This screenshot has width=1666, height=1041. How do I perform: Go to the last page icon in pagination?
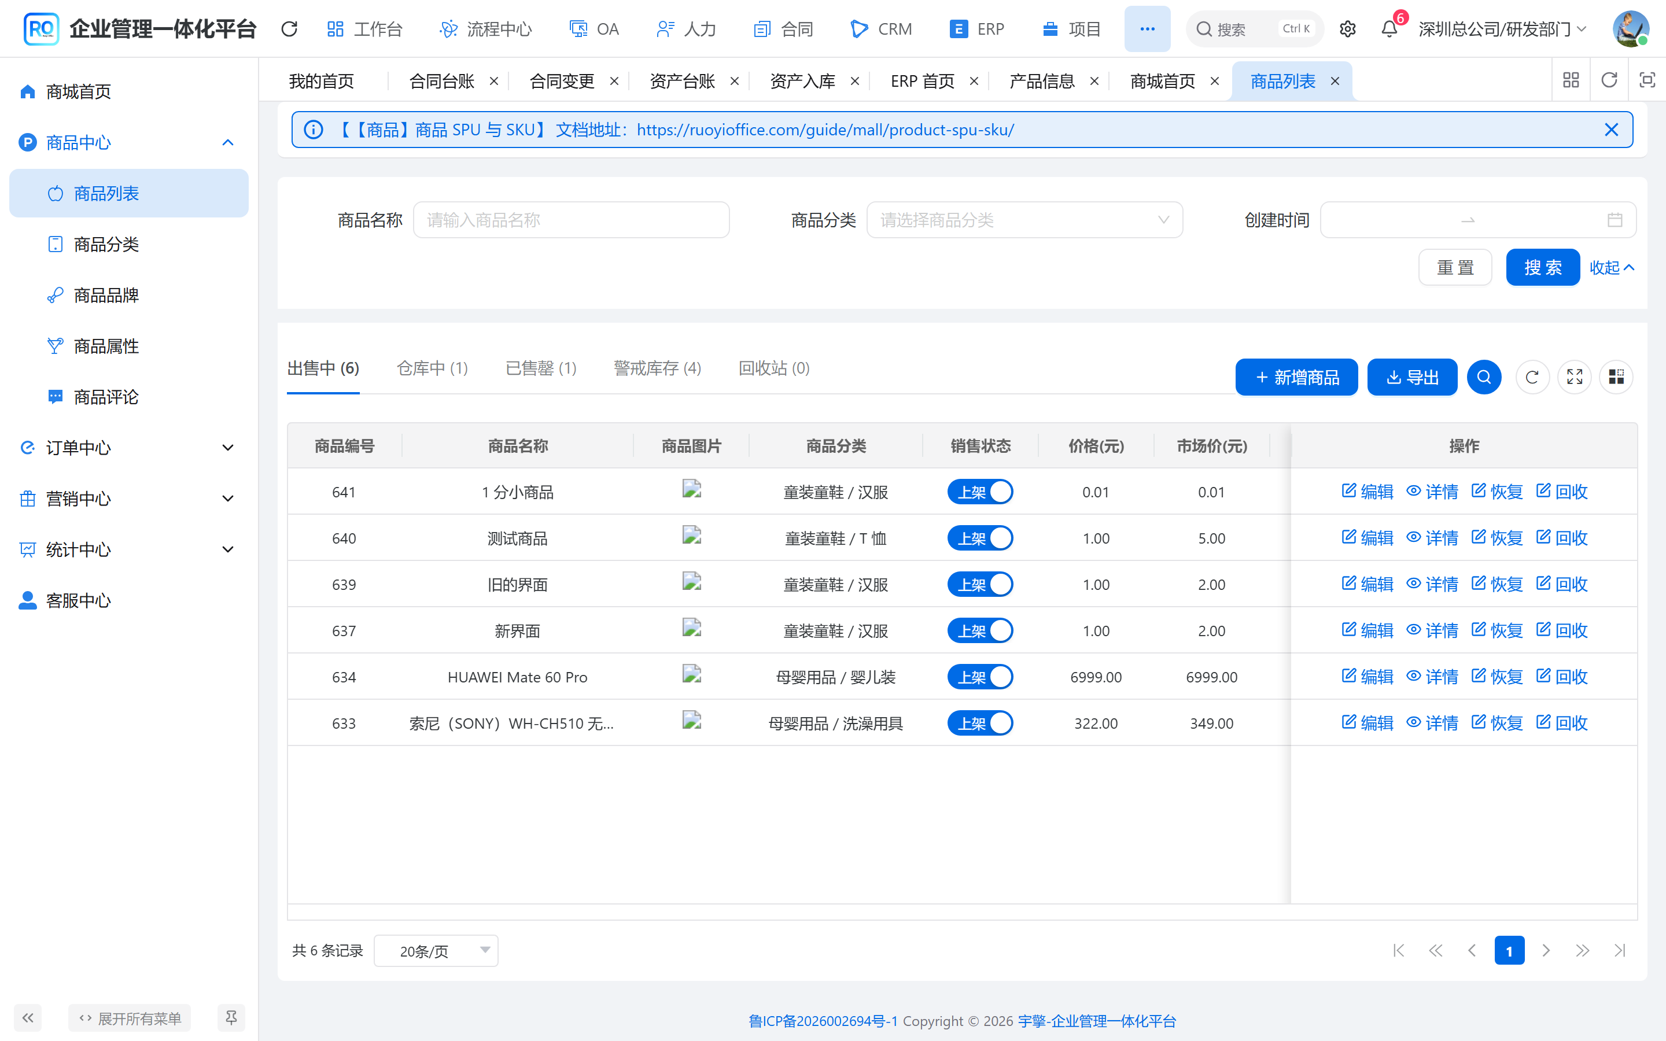[x=1620, y=951]
